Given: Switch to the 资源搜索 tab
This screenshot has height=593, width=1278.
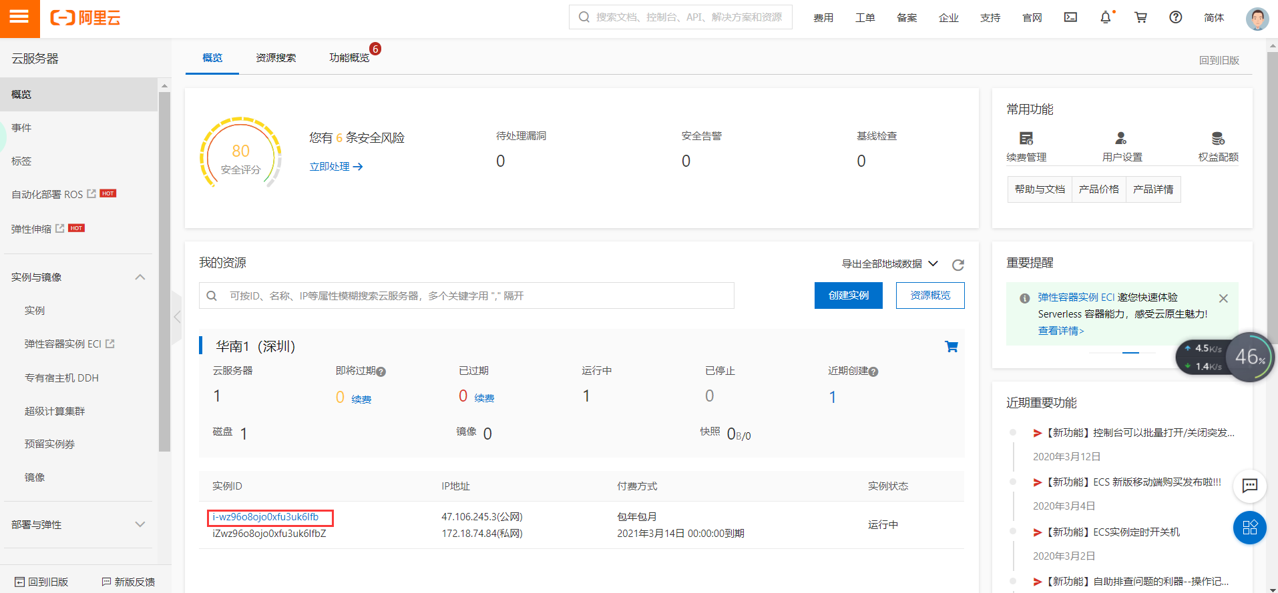Looking at the screenshot, I should click(x=276, y=58).
